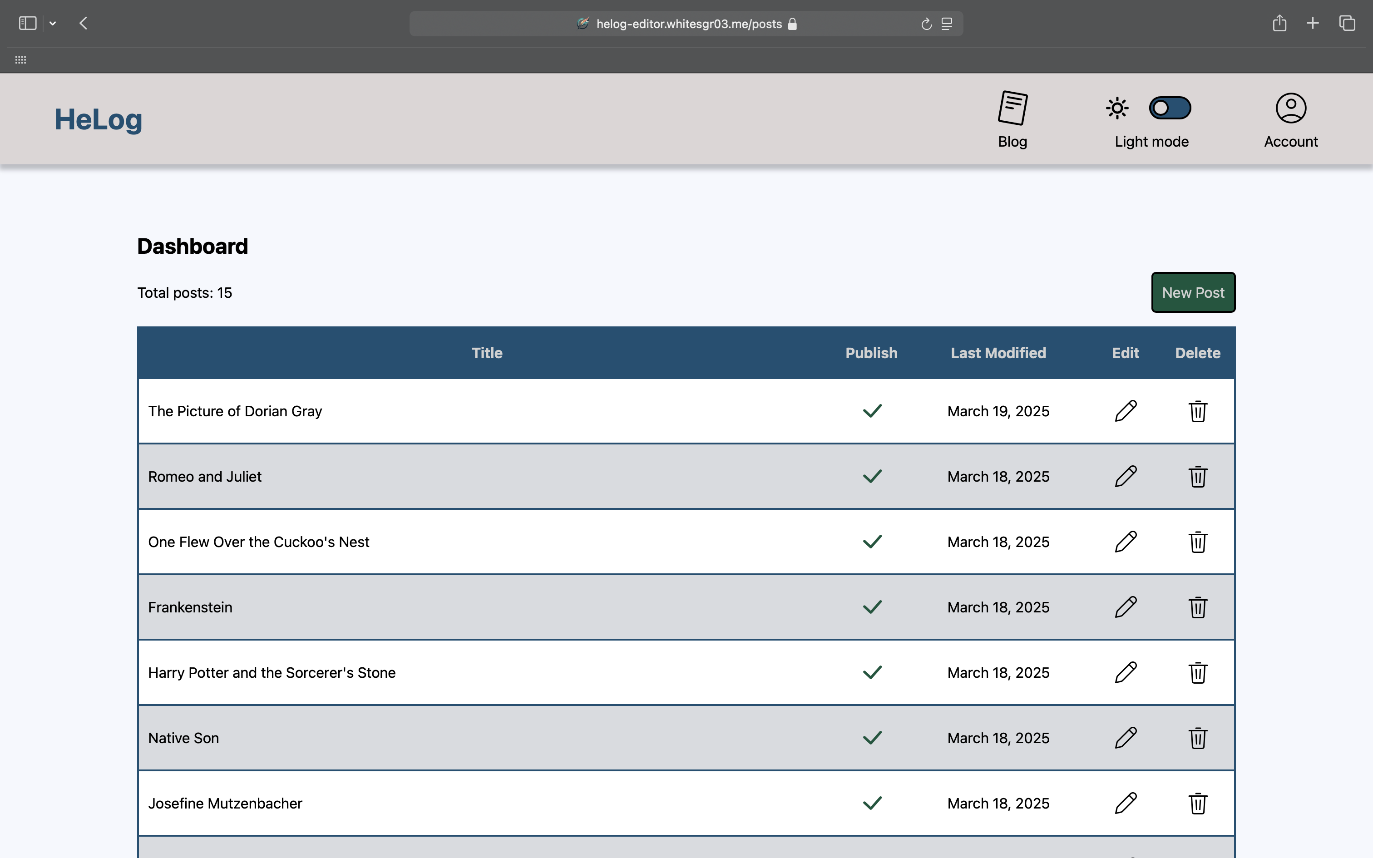This screenshot has height=858, width=1373.
Task: Open the Blog page icon
Action: 1013,108
